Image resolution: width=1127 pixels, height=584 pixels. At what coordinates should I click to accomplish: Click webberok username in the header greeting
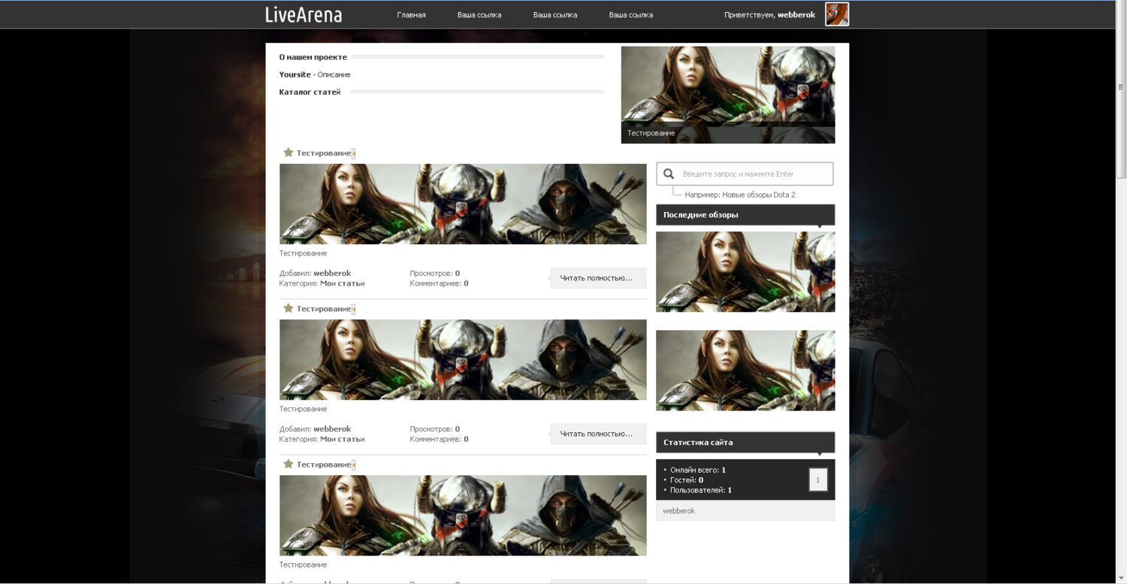point(796,15)
